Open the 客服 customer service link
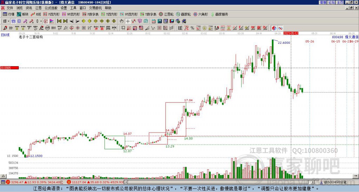Screen dimensions: 359x192 tap(323, 2)
